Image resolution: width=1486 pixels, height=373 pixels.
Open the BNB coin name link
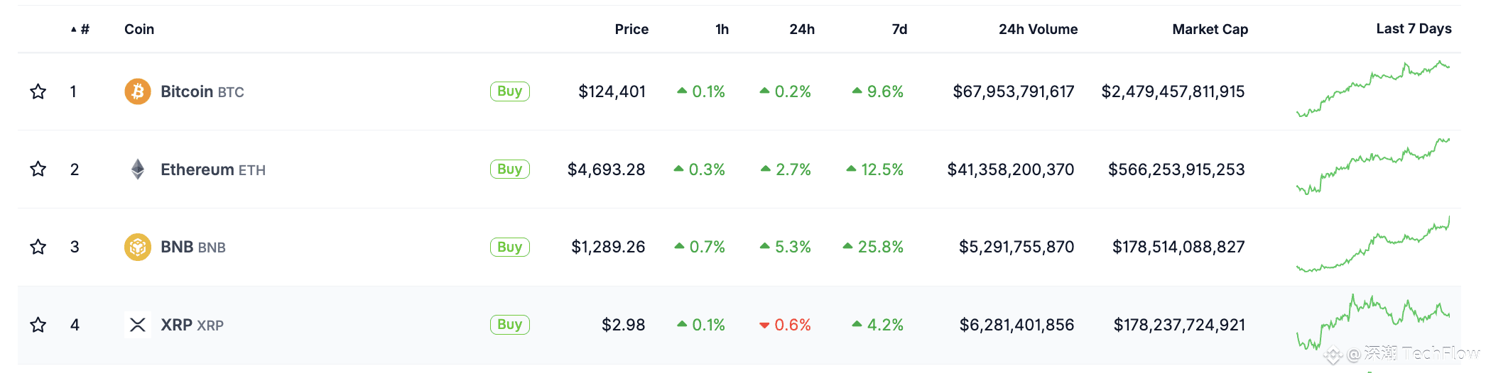click(177, 247)
